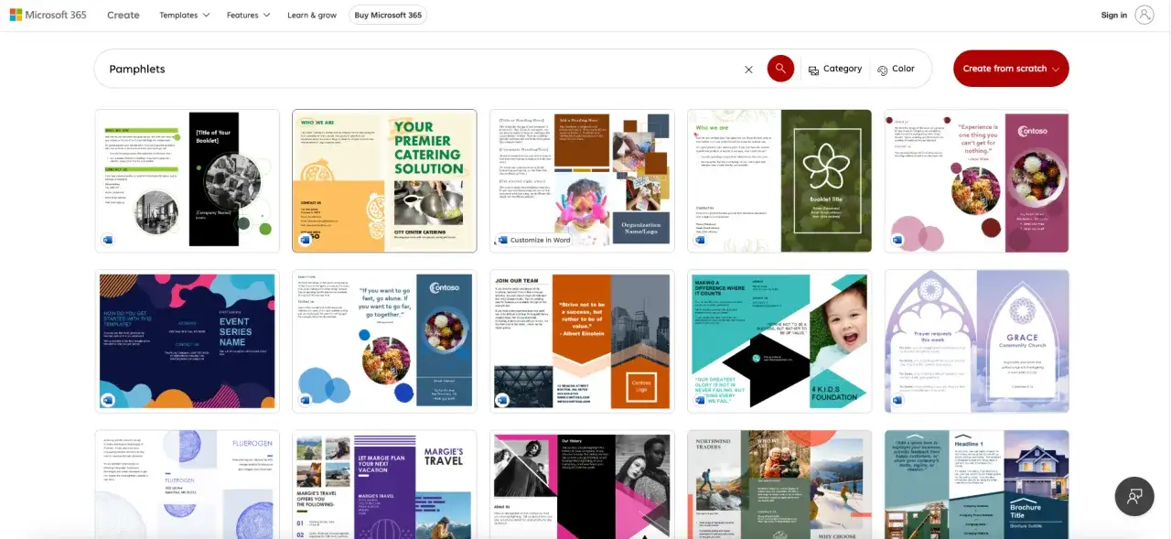Open the K.I.D.S Foundation brochure template
1171x539 pixels.
click(779, 341)
